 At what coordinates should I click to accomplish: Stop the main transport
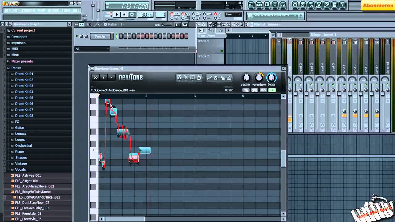point(124,14)
